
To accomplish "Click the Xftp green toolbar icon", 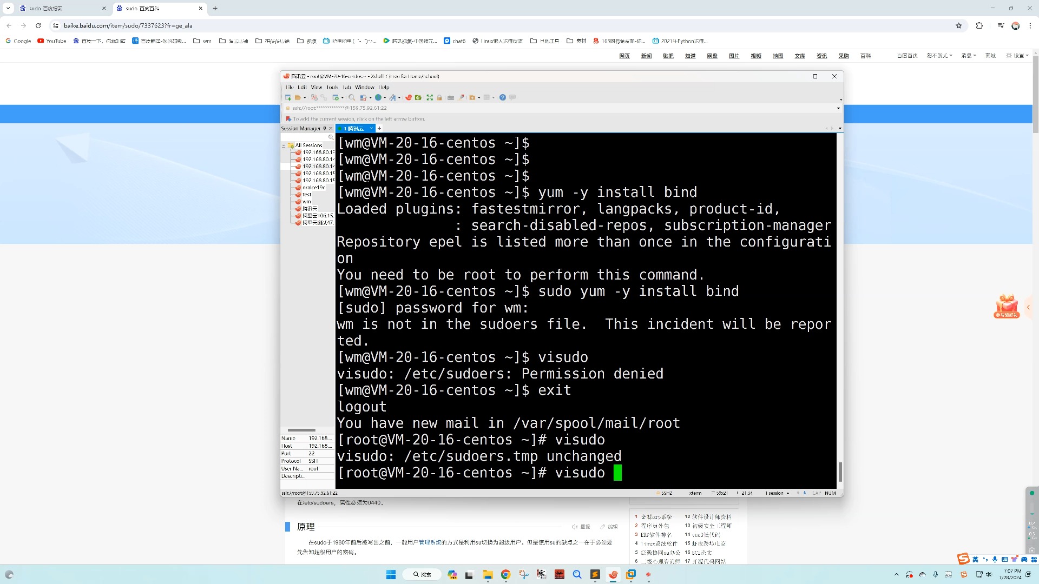I will 418,97.
